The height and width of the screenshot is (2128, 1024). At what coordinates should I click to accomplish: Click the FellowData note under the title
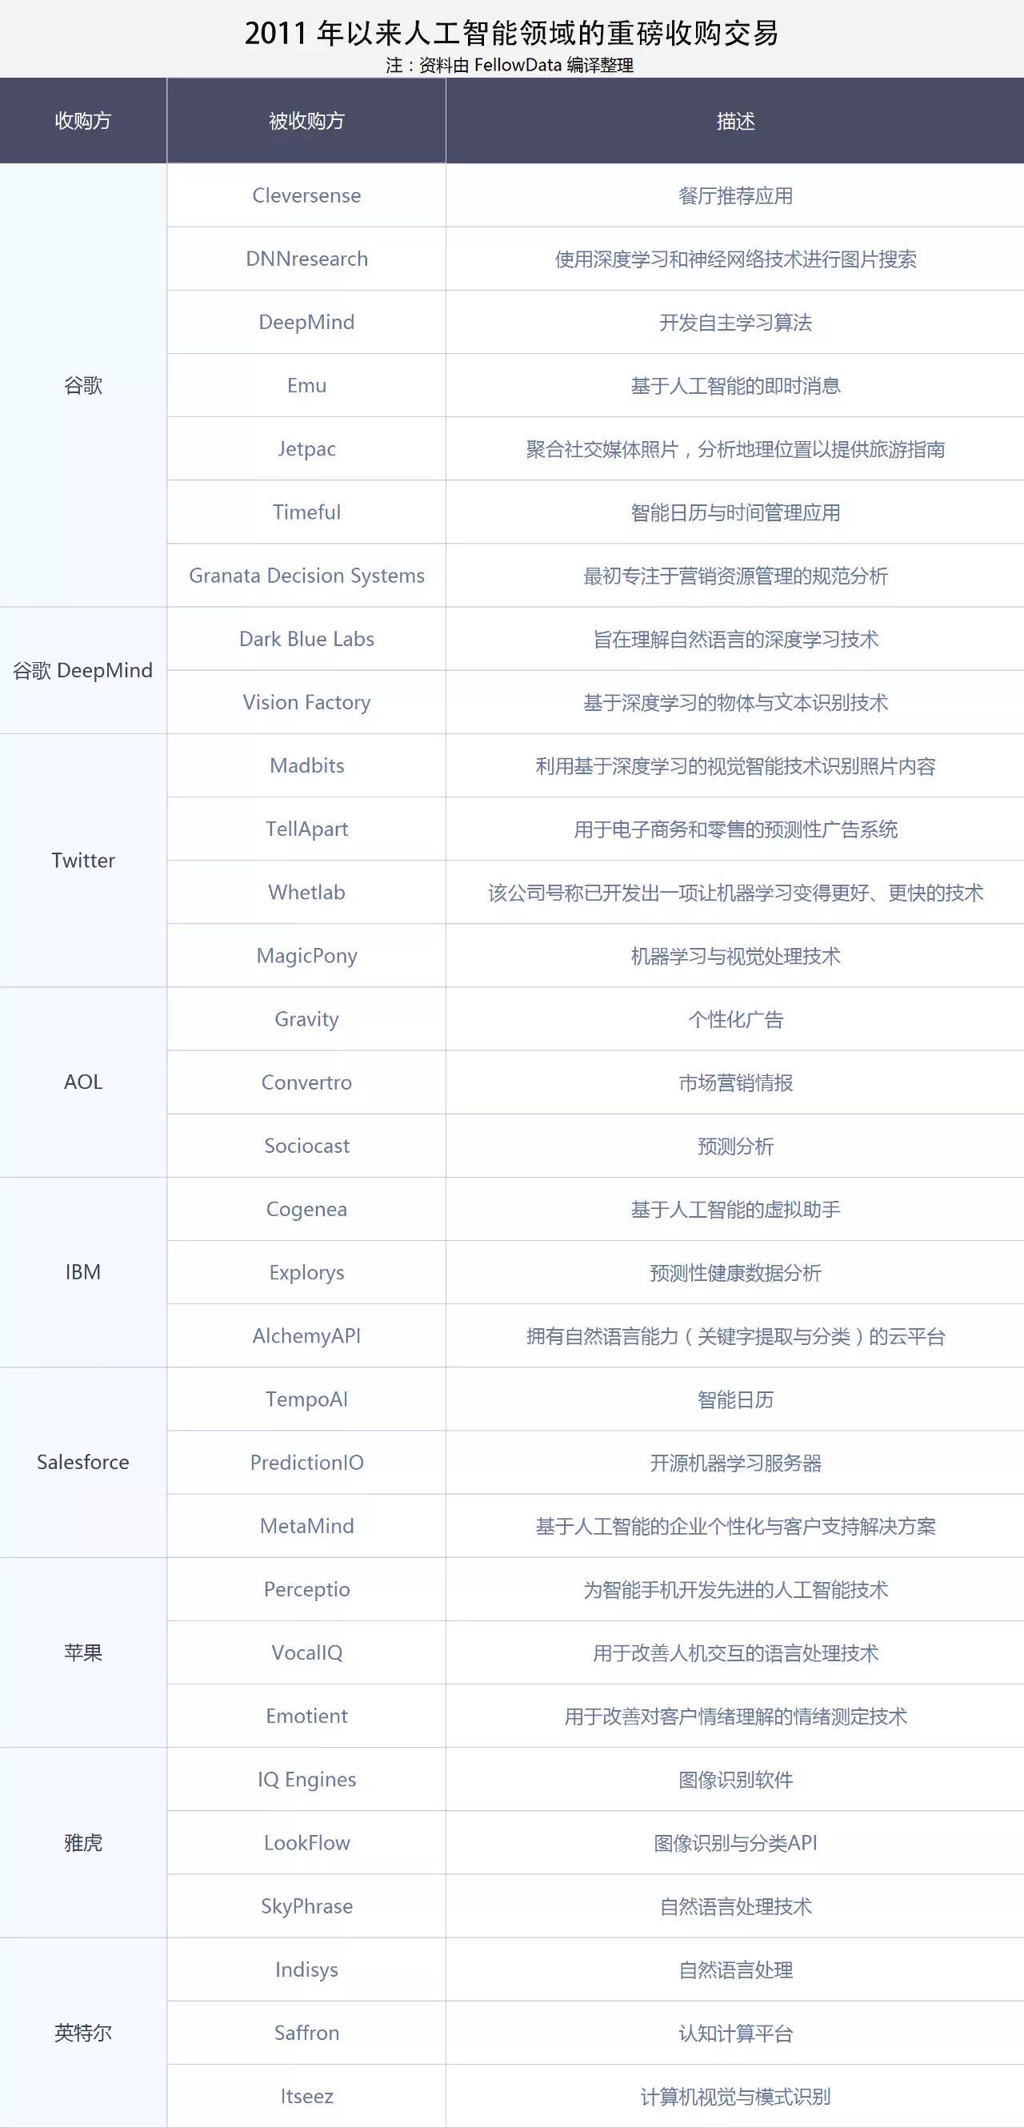510,64
